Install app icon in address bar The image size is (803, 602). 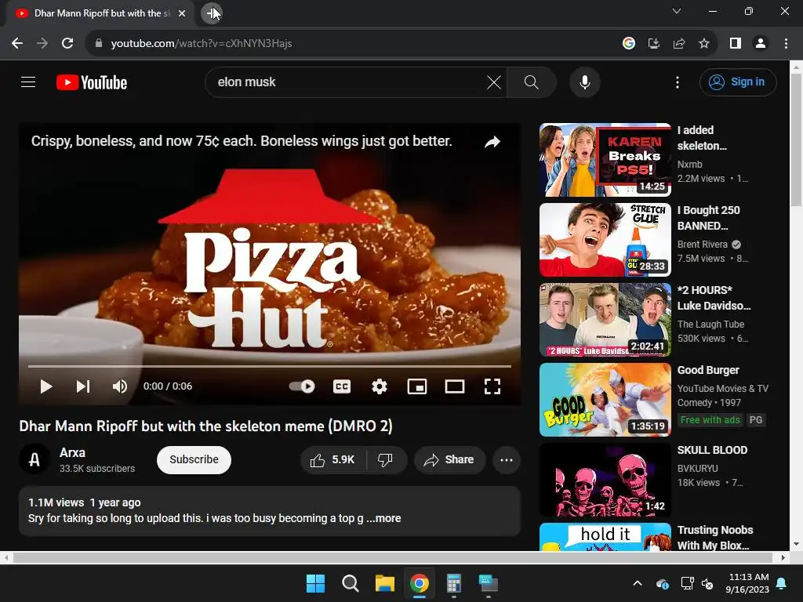(653, 44)
